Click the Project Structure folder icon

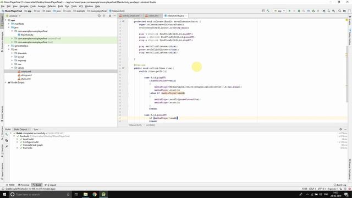coord(344,11)
